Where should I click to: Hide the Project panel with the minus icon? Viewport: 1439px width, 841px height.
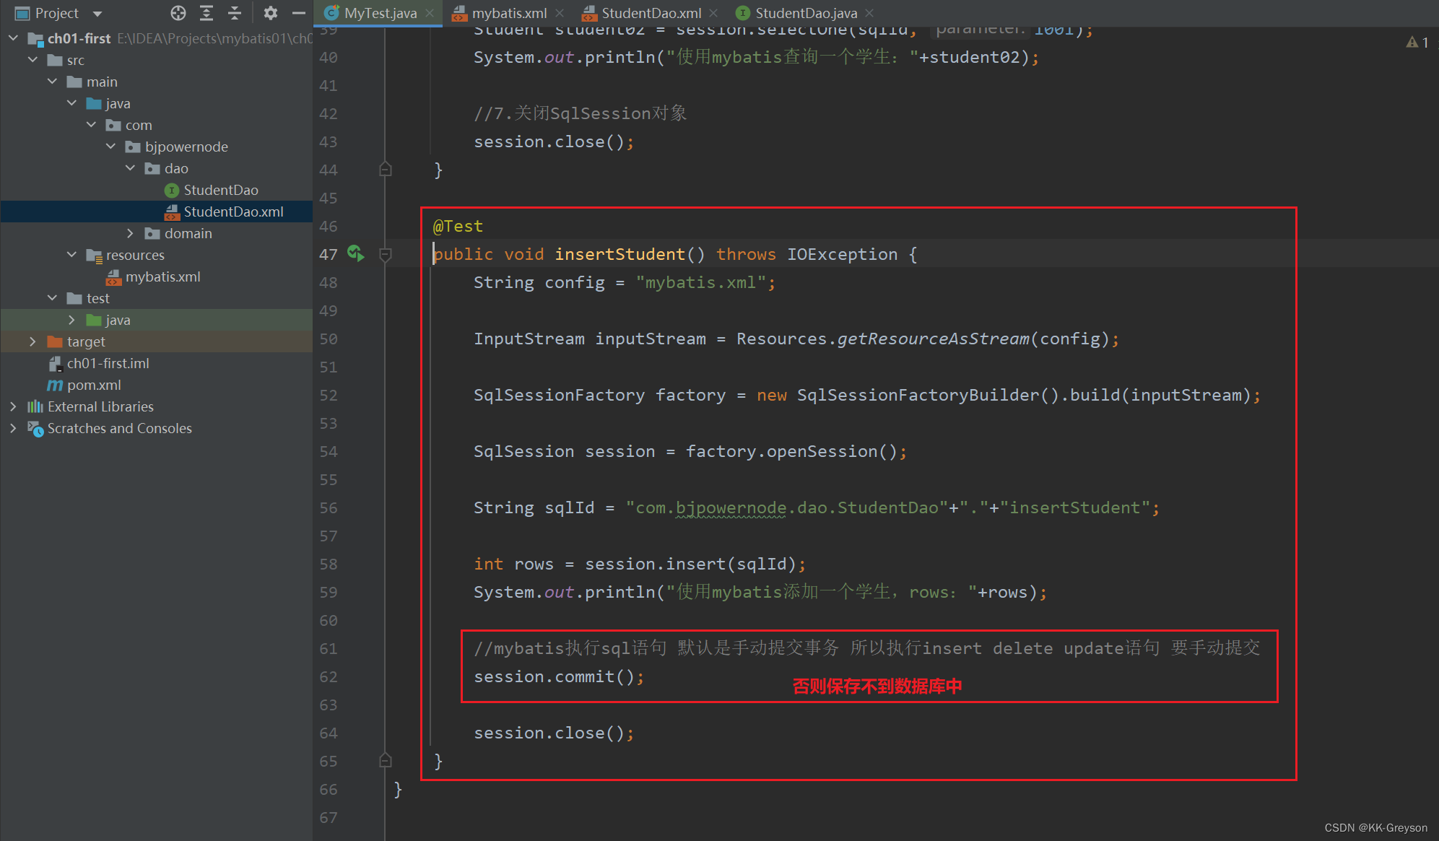click(x=299, y=13)
